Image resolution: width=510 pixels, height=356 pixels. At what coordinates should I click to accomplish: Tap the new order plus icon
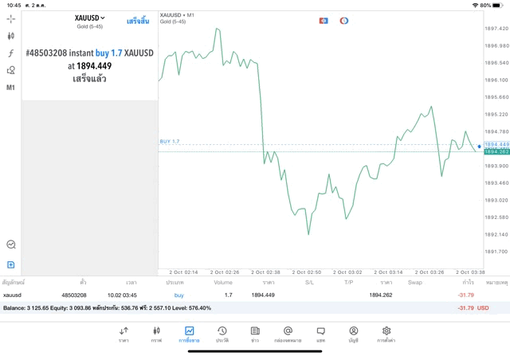11,264
